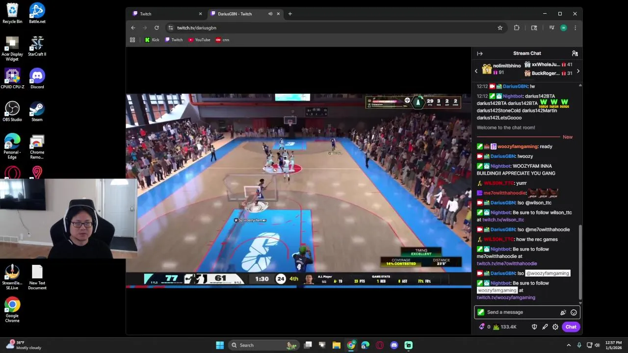Screen dimensions: 628x353
Task: Open the 133.4K channel points balance
Action: pyautogui.click(x=504, y=327)
